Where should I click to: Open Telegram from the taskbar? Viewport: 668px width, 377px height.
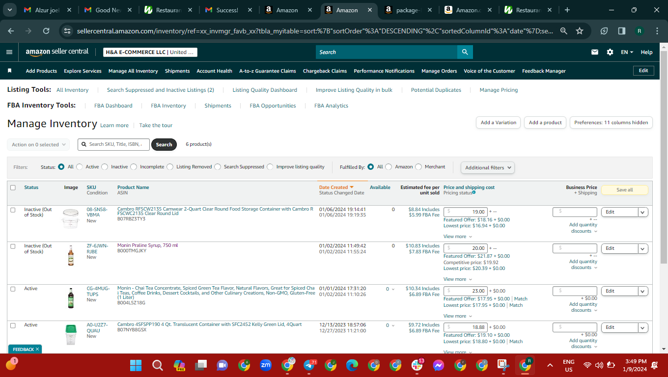click(309, 365)
